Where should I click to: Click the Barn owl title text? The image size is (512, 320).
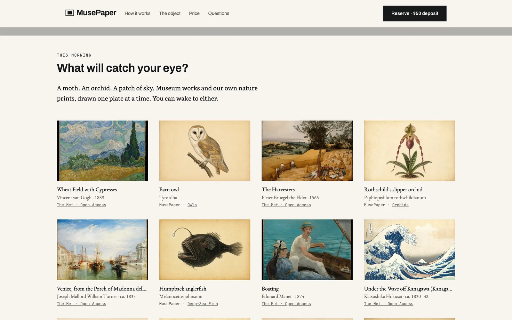(x=169, y=189)
